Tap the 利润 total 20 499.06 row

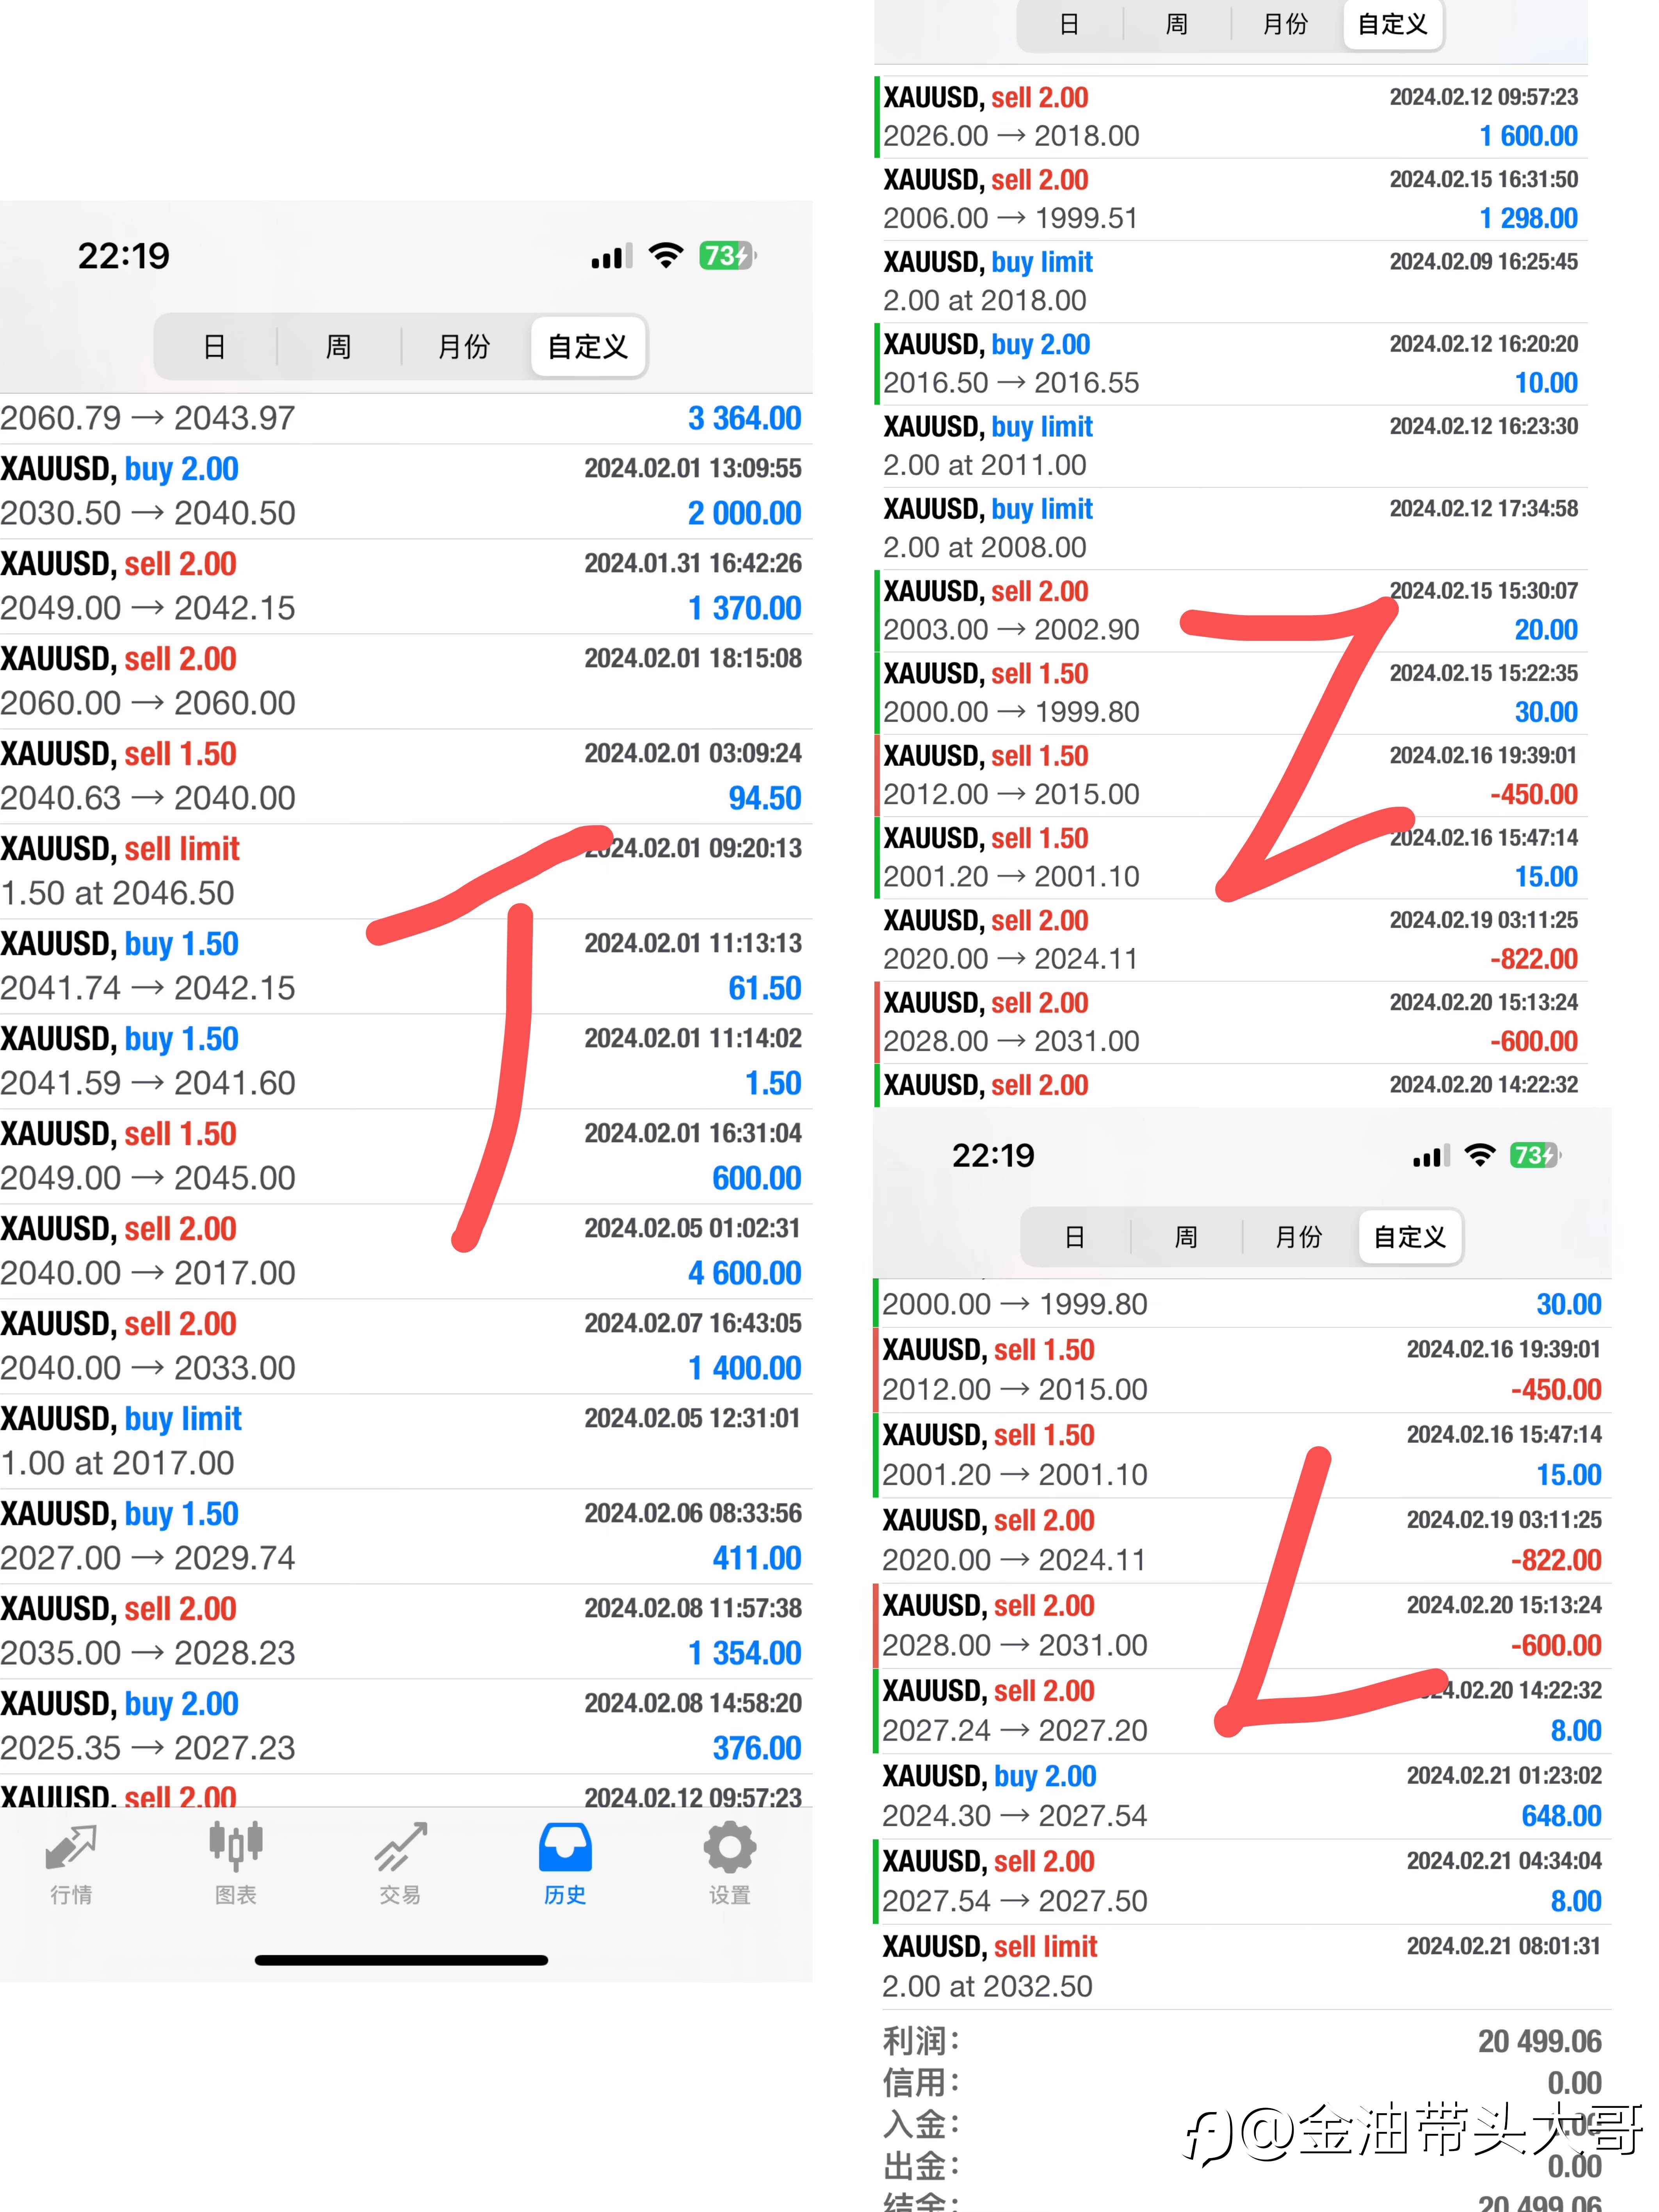point(1243,2041)
